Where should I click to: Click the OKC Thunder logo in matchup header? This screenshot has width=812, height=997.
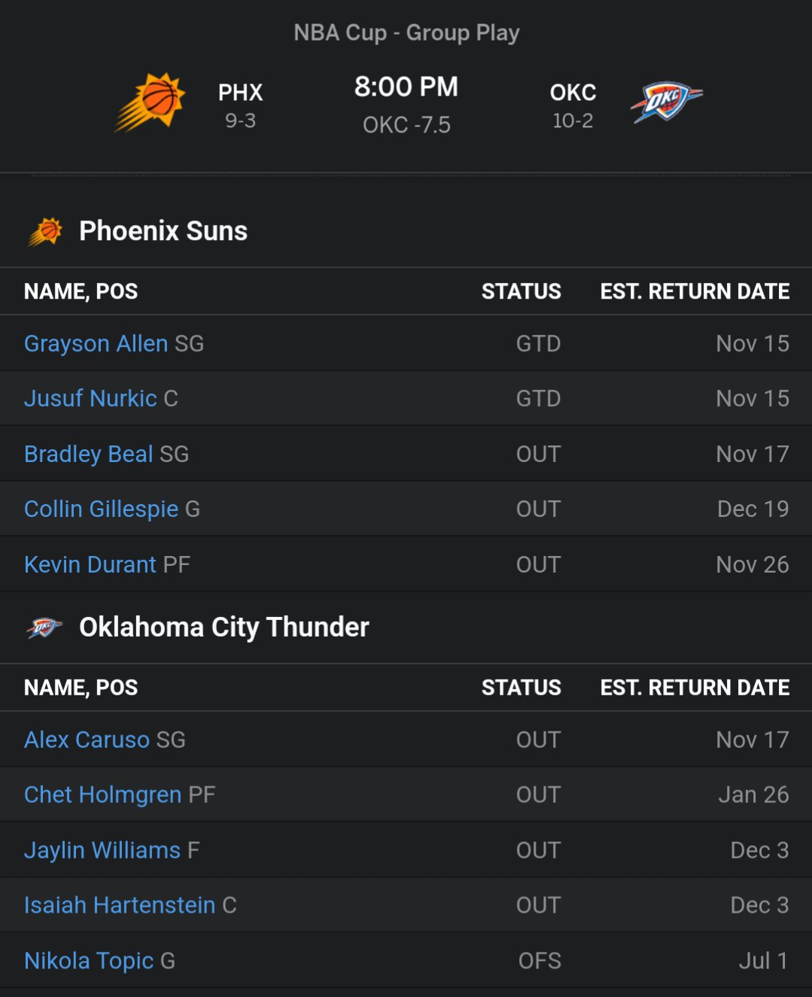click(x=665, y=102)
